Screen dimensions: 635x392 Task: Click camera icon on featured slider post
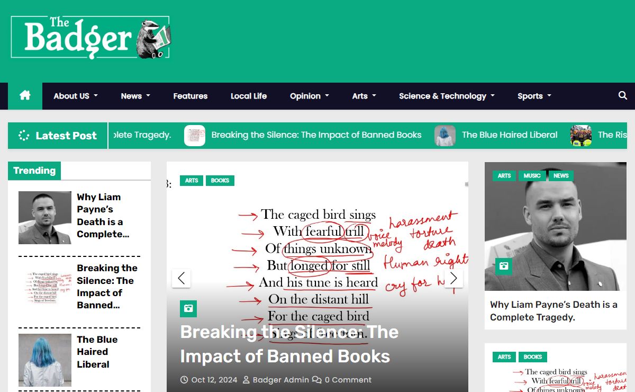pyautogui.click(x=188, y=308)
